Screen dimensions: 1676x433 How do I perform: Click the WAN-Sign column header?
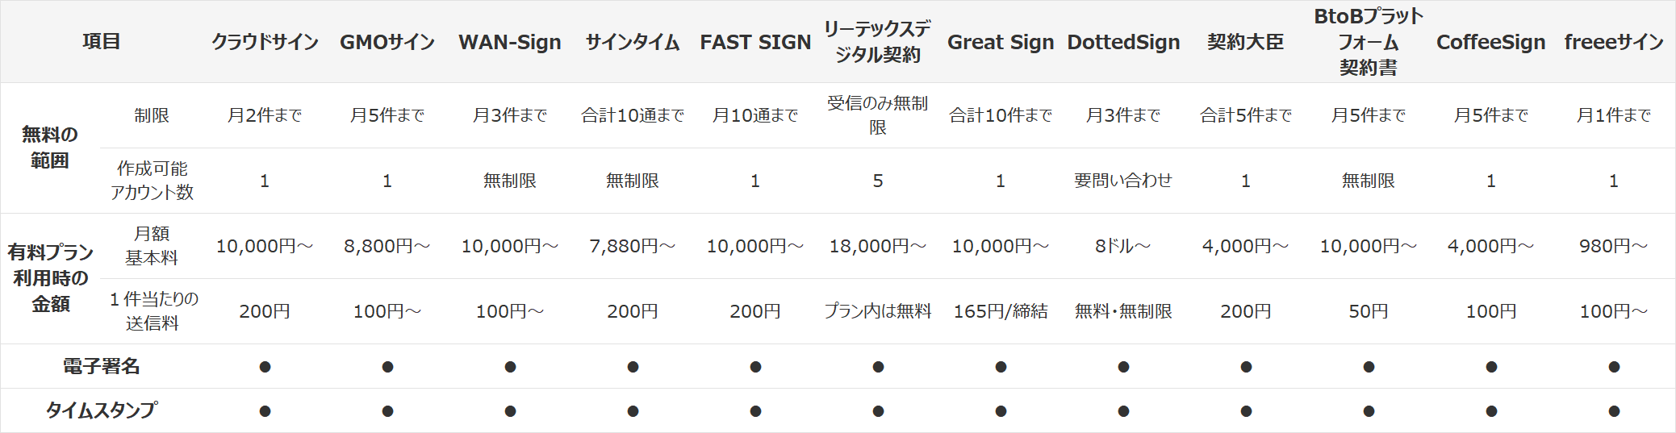coord(510,42)
